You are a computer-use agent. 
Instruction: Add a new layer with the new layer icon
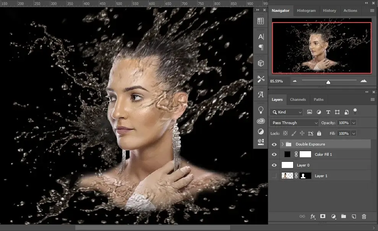(354, 216)
